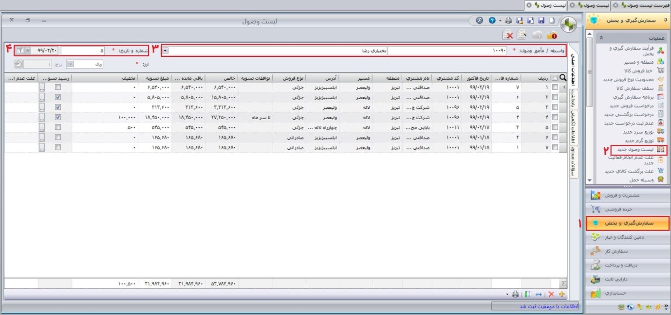Select سفارش‌گیری و پخش module button
The height and width of the screenshot is (315, 671).
coord(628,224)
